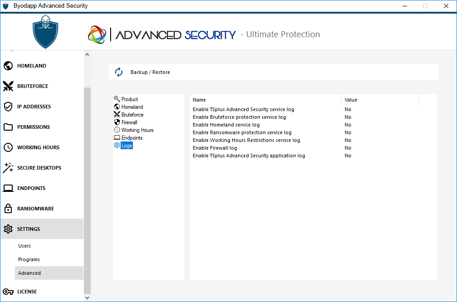Click the Secure Desktops magic wand icon
The height and width of the screenshot is (302, 457).
click(x=8, y=168)
